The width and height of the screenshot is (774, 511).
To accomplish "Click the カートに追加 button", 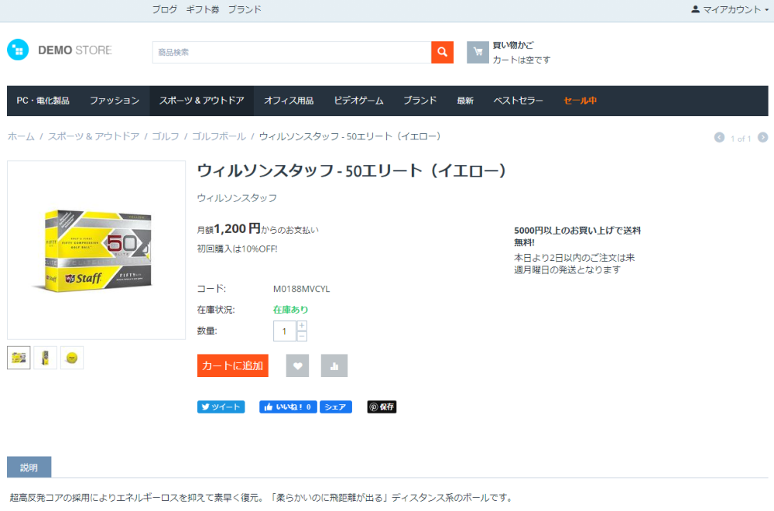I will [232, 366].
